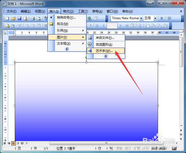Screen dimensions: 186x153
Task: Save the document with the floppy icon
Action: point(19,18)
